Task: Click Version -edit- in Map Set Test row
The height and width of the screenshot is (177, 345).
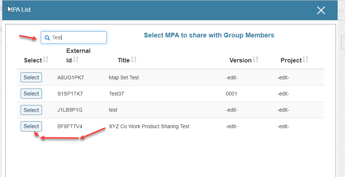Action: (232, 77)
